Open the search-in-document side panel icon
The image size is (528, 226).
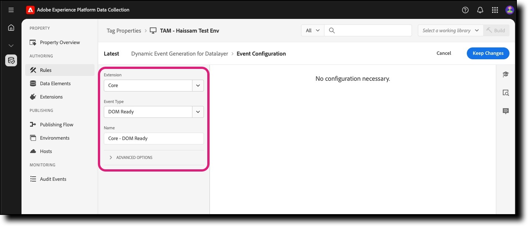click(506, 93)
